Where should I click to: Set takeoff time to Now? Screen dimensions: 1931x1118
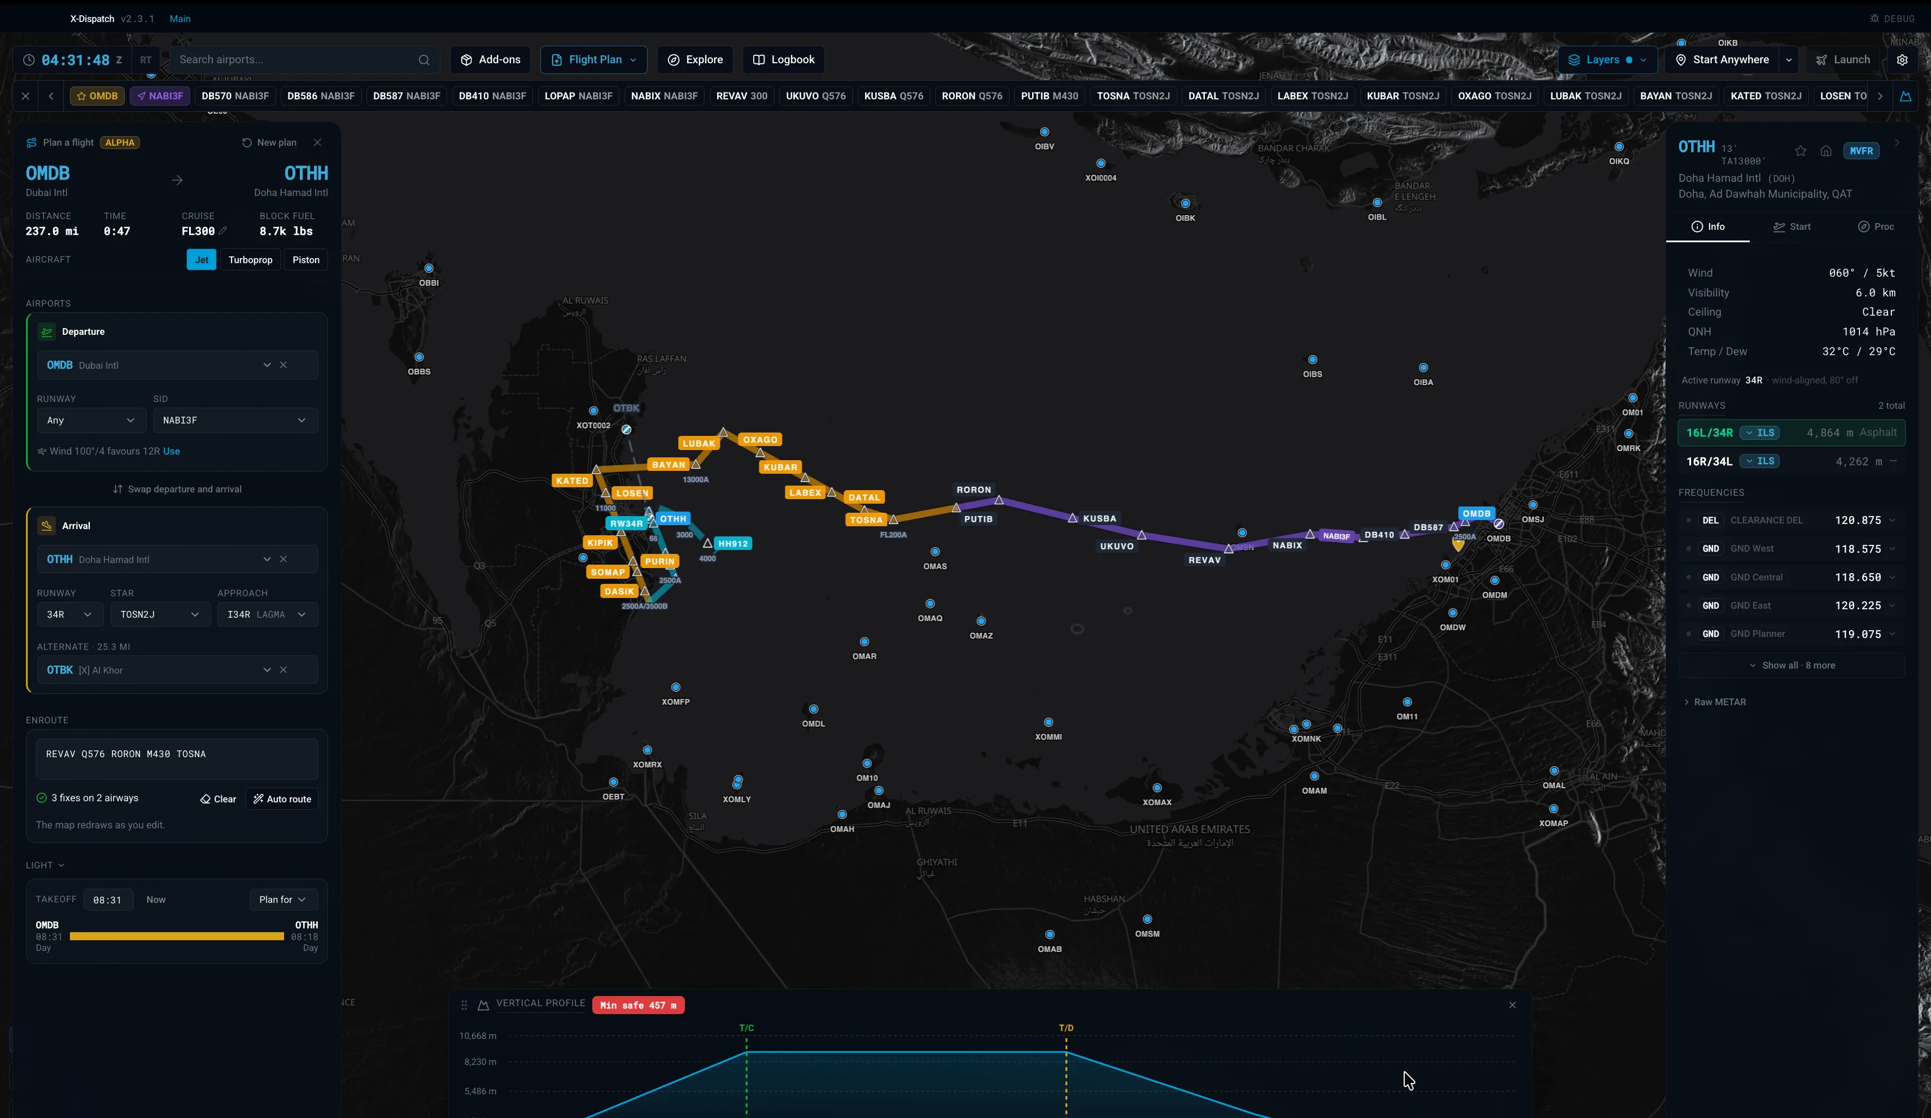pyautogui.click(x=156, y=899)
